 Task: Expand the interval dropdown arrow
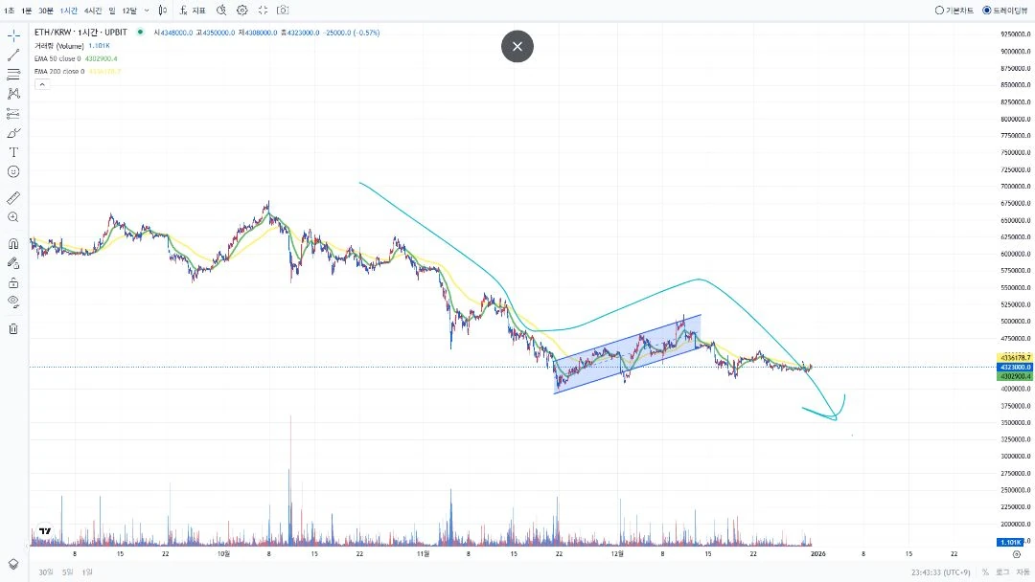[147, 11]
